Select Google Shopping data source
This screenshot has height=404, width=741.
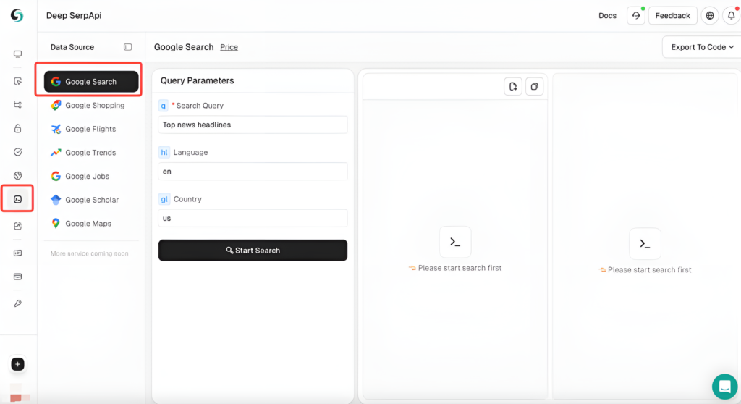click(x=91, y=105)
